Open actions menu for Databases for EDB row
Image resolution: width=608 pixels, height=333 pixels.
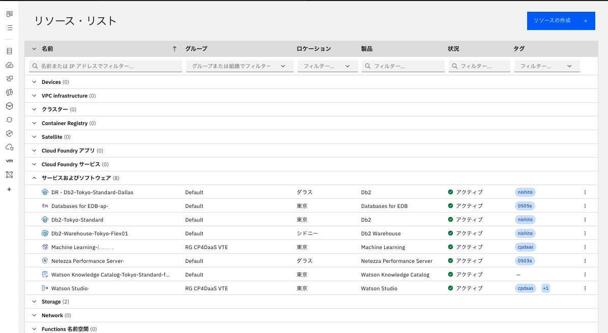click(585, 206)
